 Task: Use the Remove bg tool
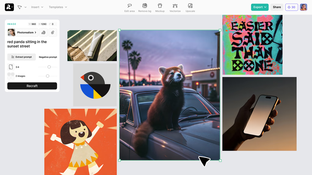click(x=145, y=8)
